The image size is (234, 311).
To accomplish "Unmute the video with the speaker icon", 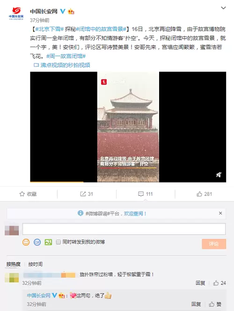I will [219, 175].
